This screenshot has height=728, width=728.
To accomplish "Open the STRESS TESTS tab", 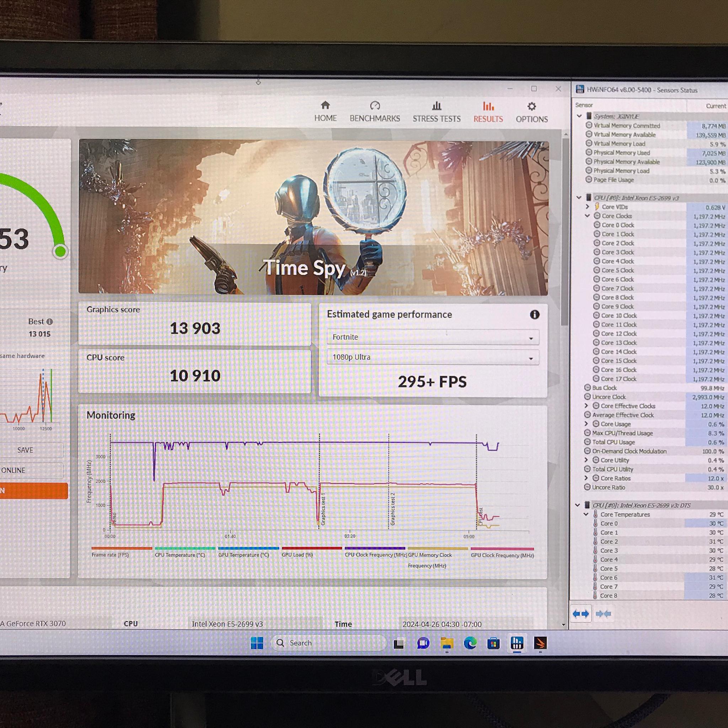I will (x=437, y=112).
